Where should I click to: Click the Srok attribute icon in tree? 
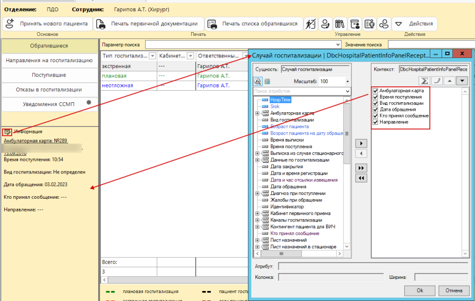point(265,106)
